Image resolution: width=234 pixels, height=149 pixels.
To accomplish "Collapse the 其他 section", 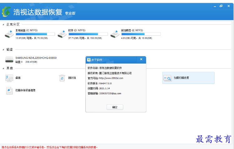I will click(x=3, y=68).
